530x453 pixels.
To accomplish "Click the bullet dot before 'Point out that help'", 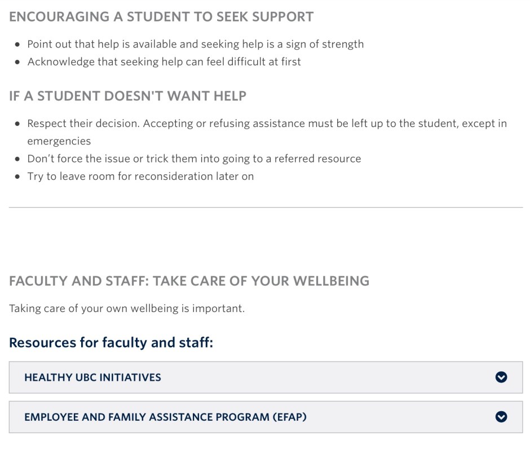I will (17, 44).
